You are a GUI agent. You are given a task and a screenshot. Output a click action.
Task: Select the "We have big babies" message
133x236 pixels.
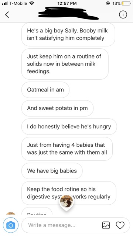pyautogui.click(x=52, y=171)
